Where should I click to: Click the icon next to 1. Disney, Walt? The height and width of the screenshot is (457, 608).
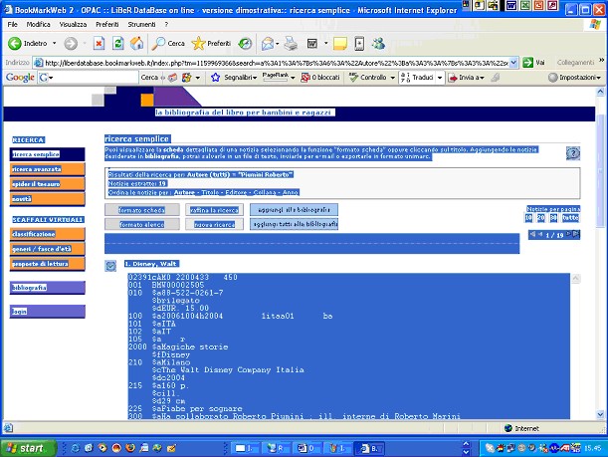110,266
